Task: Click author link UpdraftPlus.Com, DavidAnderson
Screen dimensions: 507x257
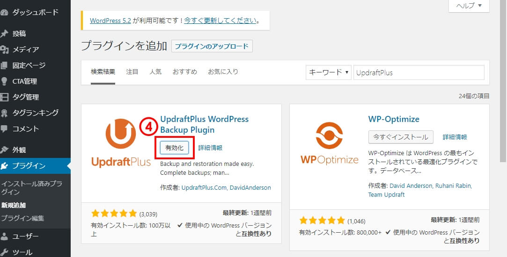Action: (226, 187)
